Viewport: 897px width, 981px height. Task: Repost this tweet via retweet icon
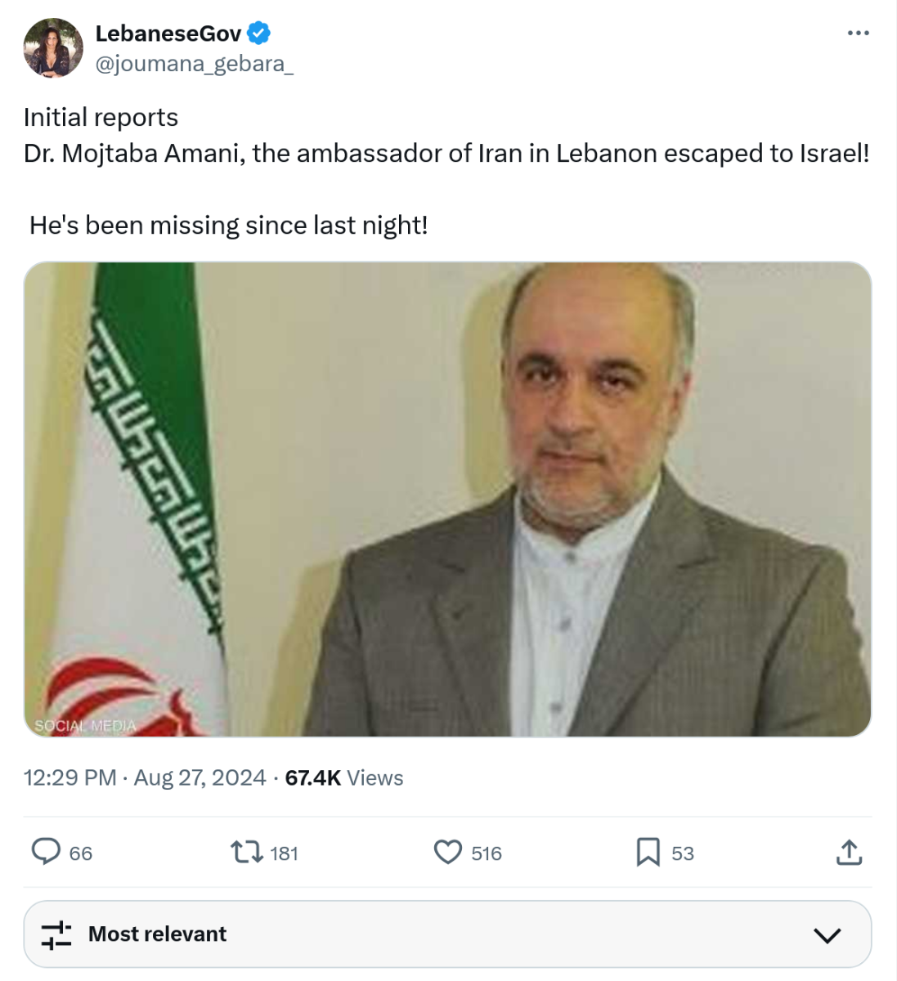pyautogui.click(x=246, y=853)
